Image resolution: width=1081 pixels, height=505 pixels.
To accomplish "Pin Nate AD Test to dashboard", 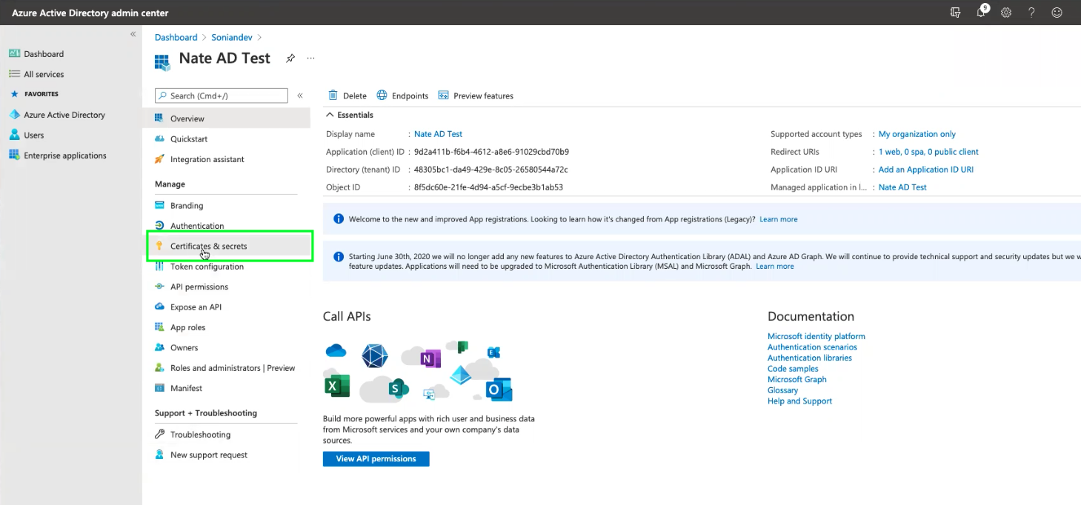I will (290, 58).
